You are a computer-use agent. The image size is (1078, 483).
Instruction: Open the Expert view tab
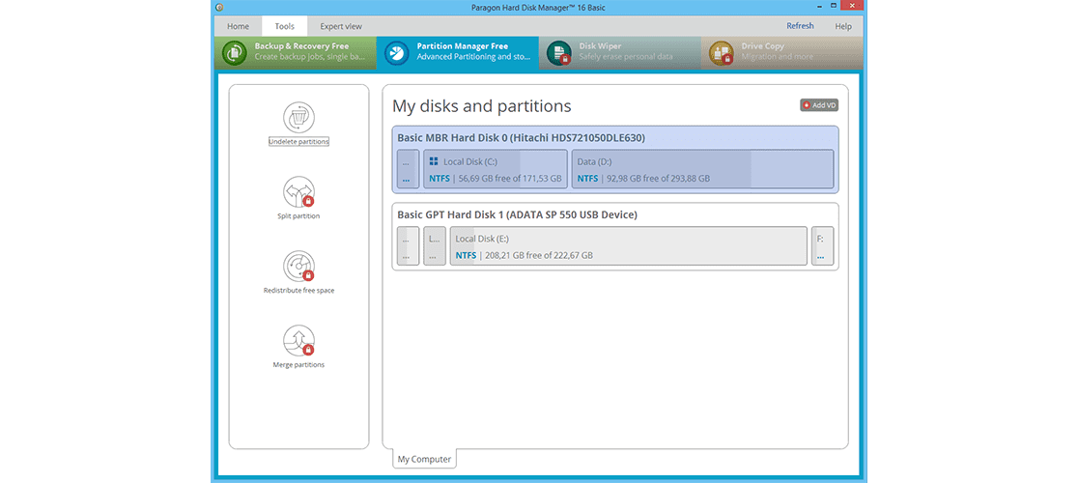coord(341,26)
